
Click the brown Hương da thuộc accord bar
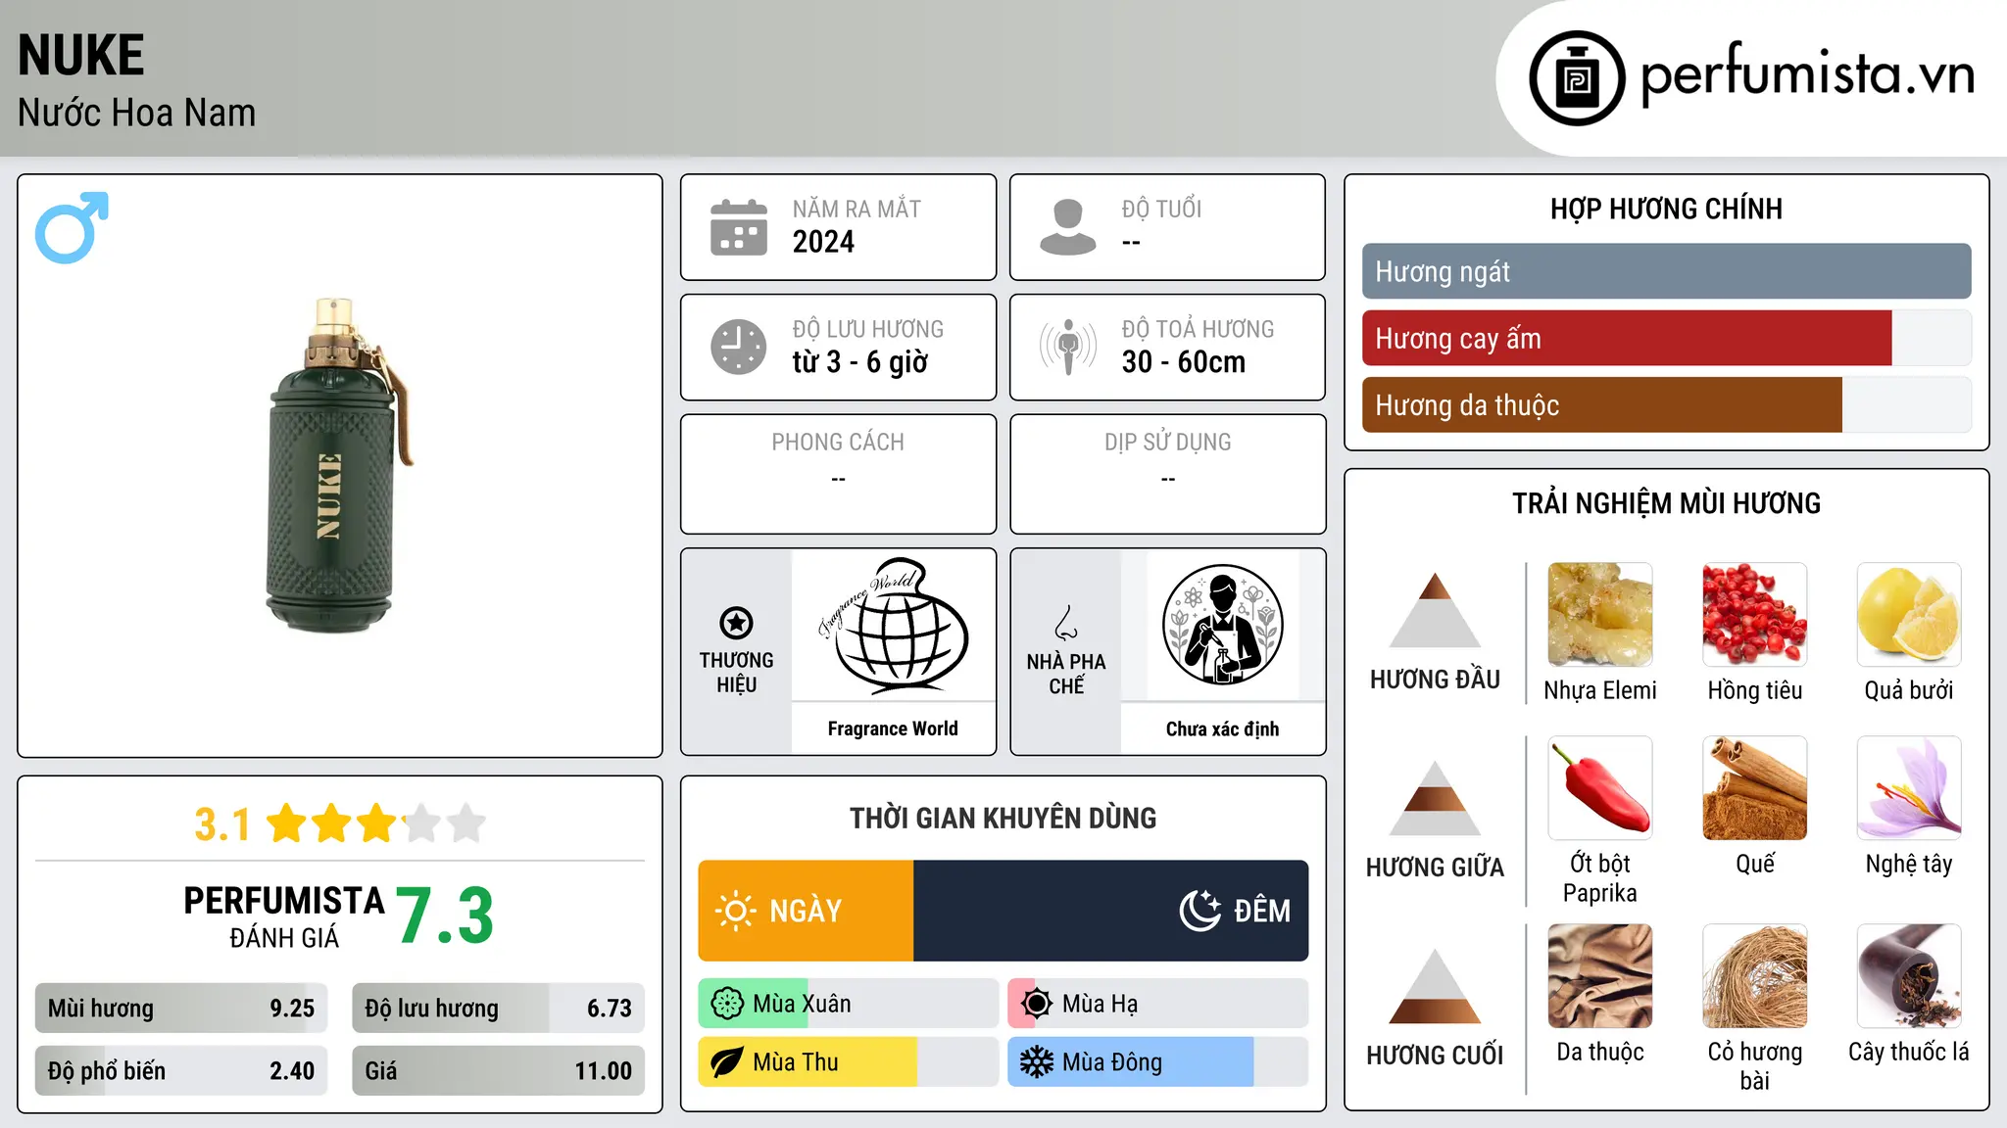pos(1602,404)
